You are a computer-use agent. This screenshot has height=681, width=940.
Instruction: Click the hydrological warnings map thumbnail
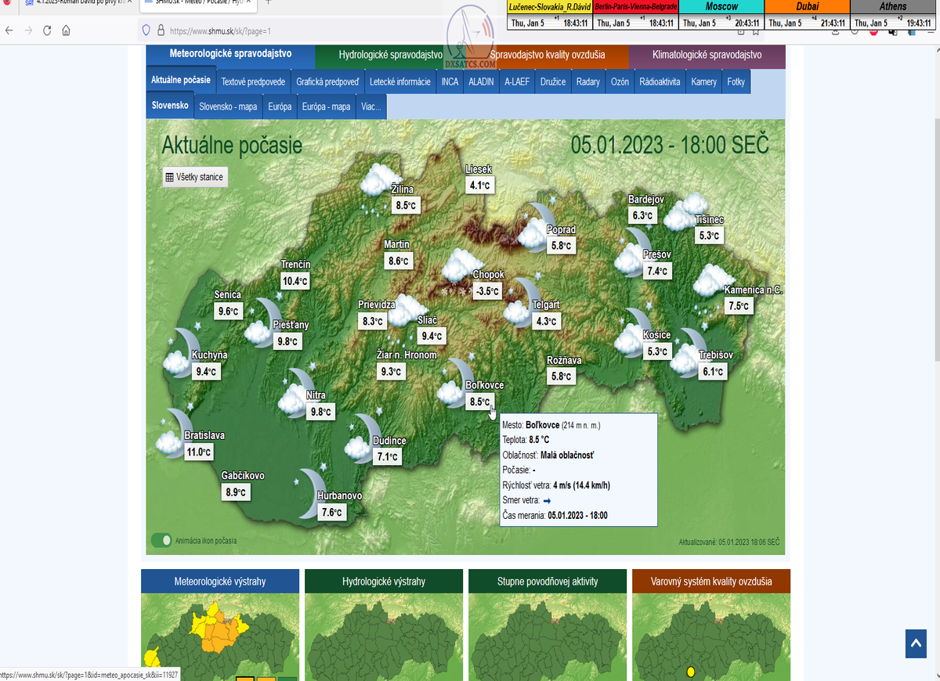click(384, 637)
